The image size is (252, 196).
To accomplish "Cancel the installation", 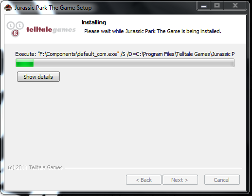I will pyautogui.click(x=222, y=180).
